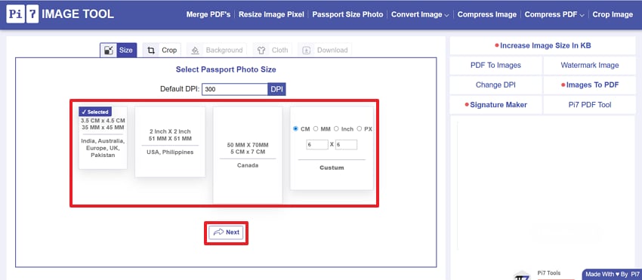Screen dimensions: 642x280
Task: Click the arrow icon on Next button
Action: (x=218, y=232)
